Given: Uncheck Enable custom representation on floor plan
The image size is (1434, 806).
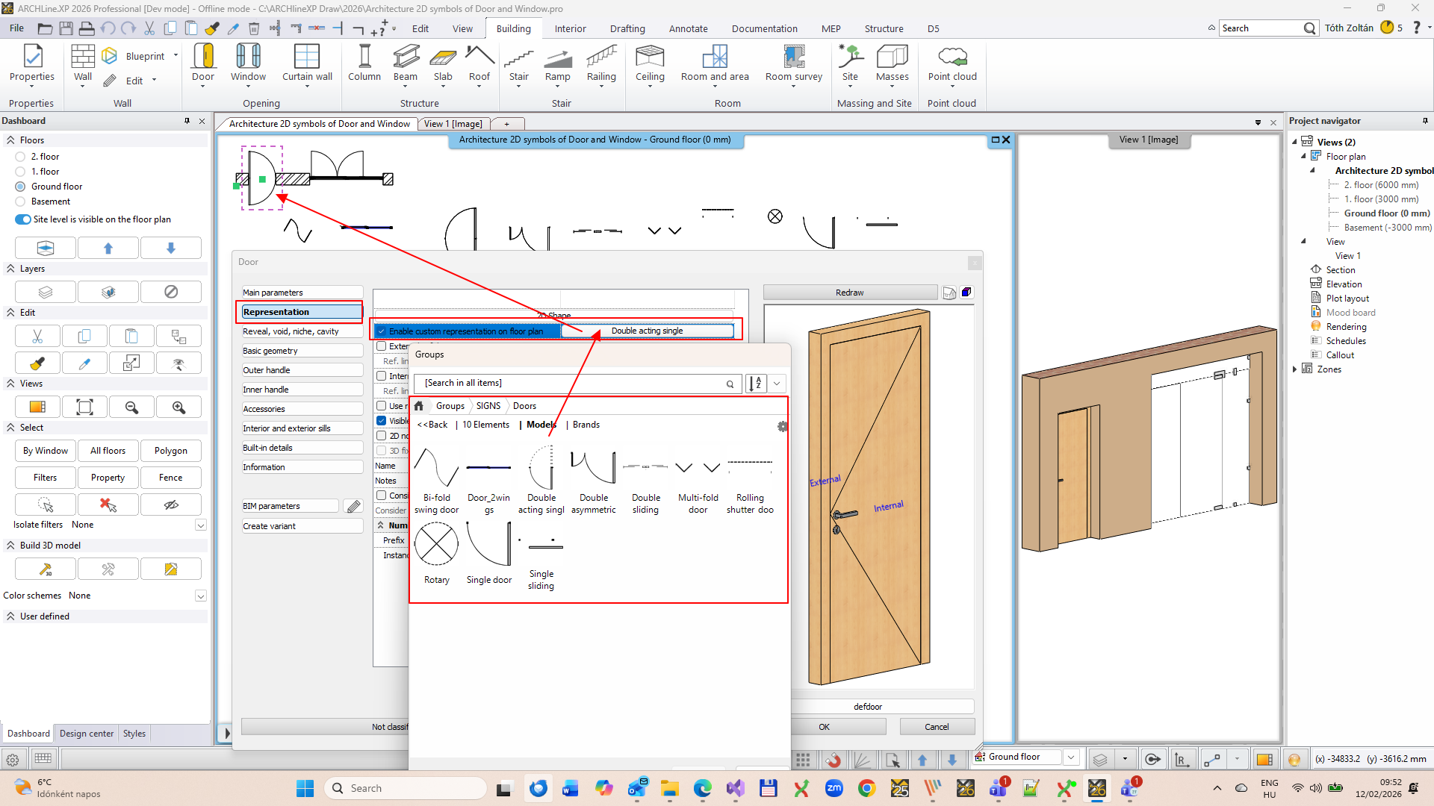Looking at the screenshot, I should click(x=382, y=331).
